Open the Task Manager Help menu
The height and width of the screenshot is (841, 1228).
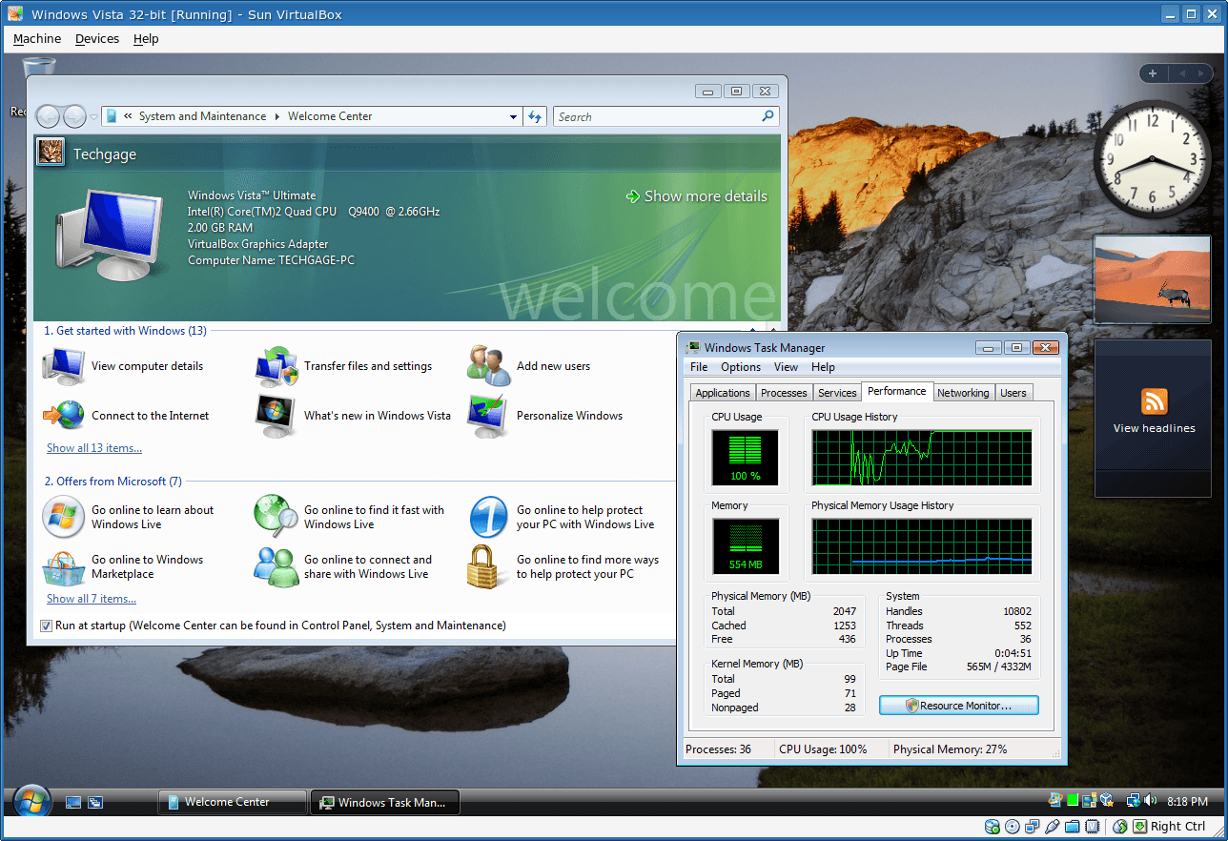(x=823, y=367)
